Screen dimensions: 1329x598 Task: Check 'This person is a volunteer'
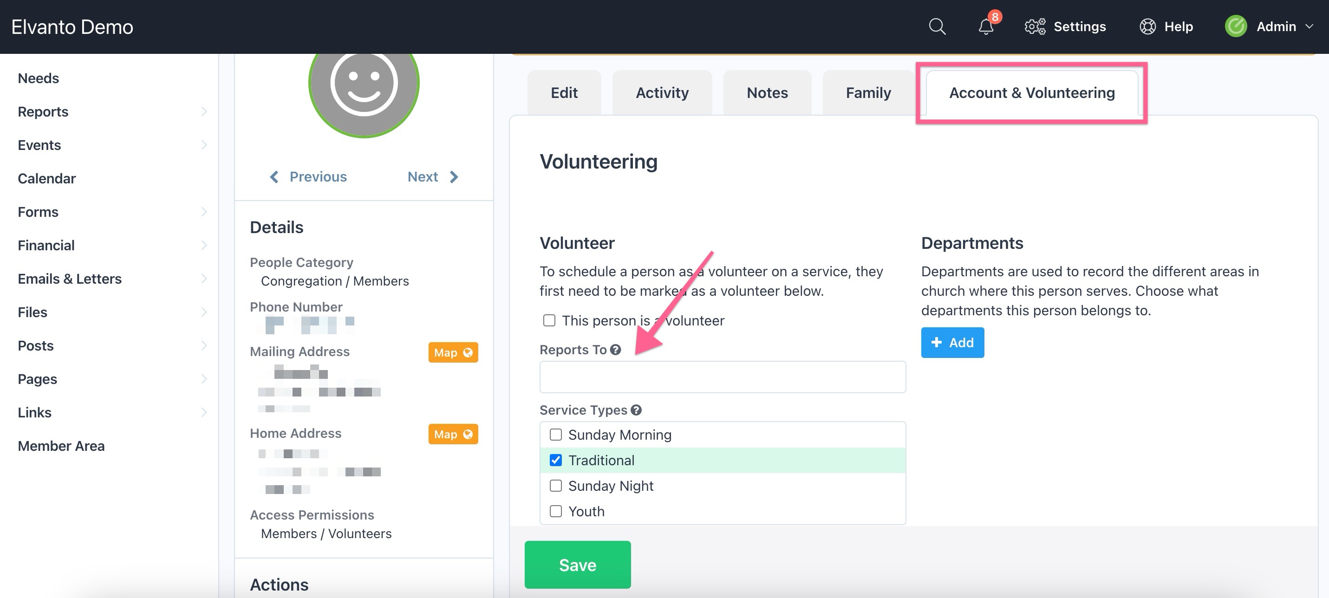pos(549,320)
